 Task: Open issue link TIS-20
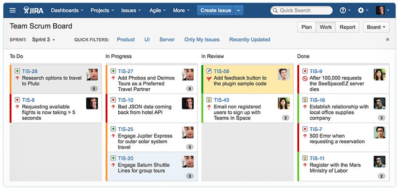[x=125, y=159]
